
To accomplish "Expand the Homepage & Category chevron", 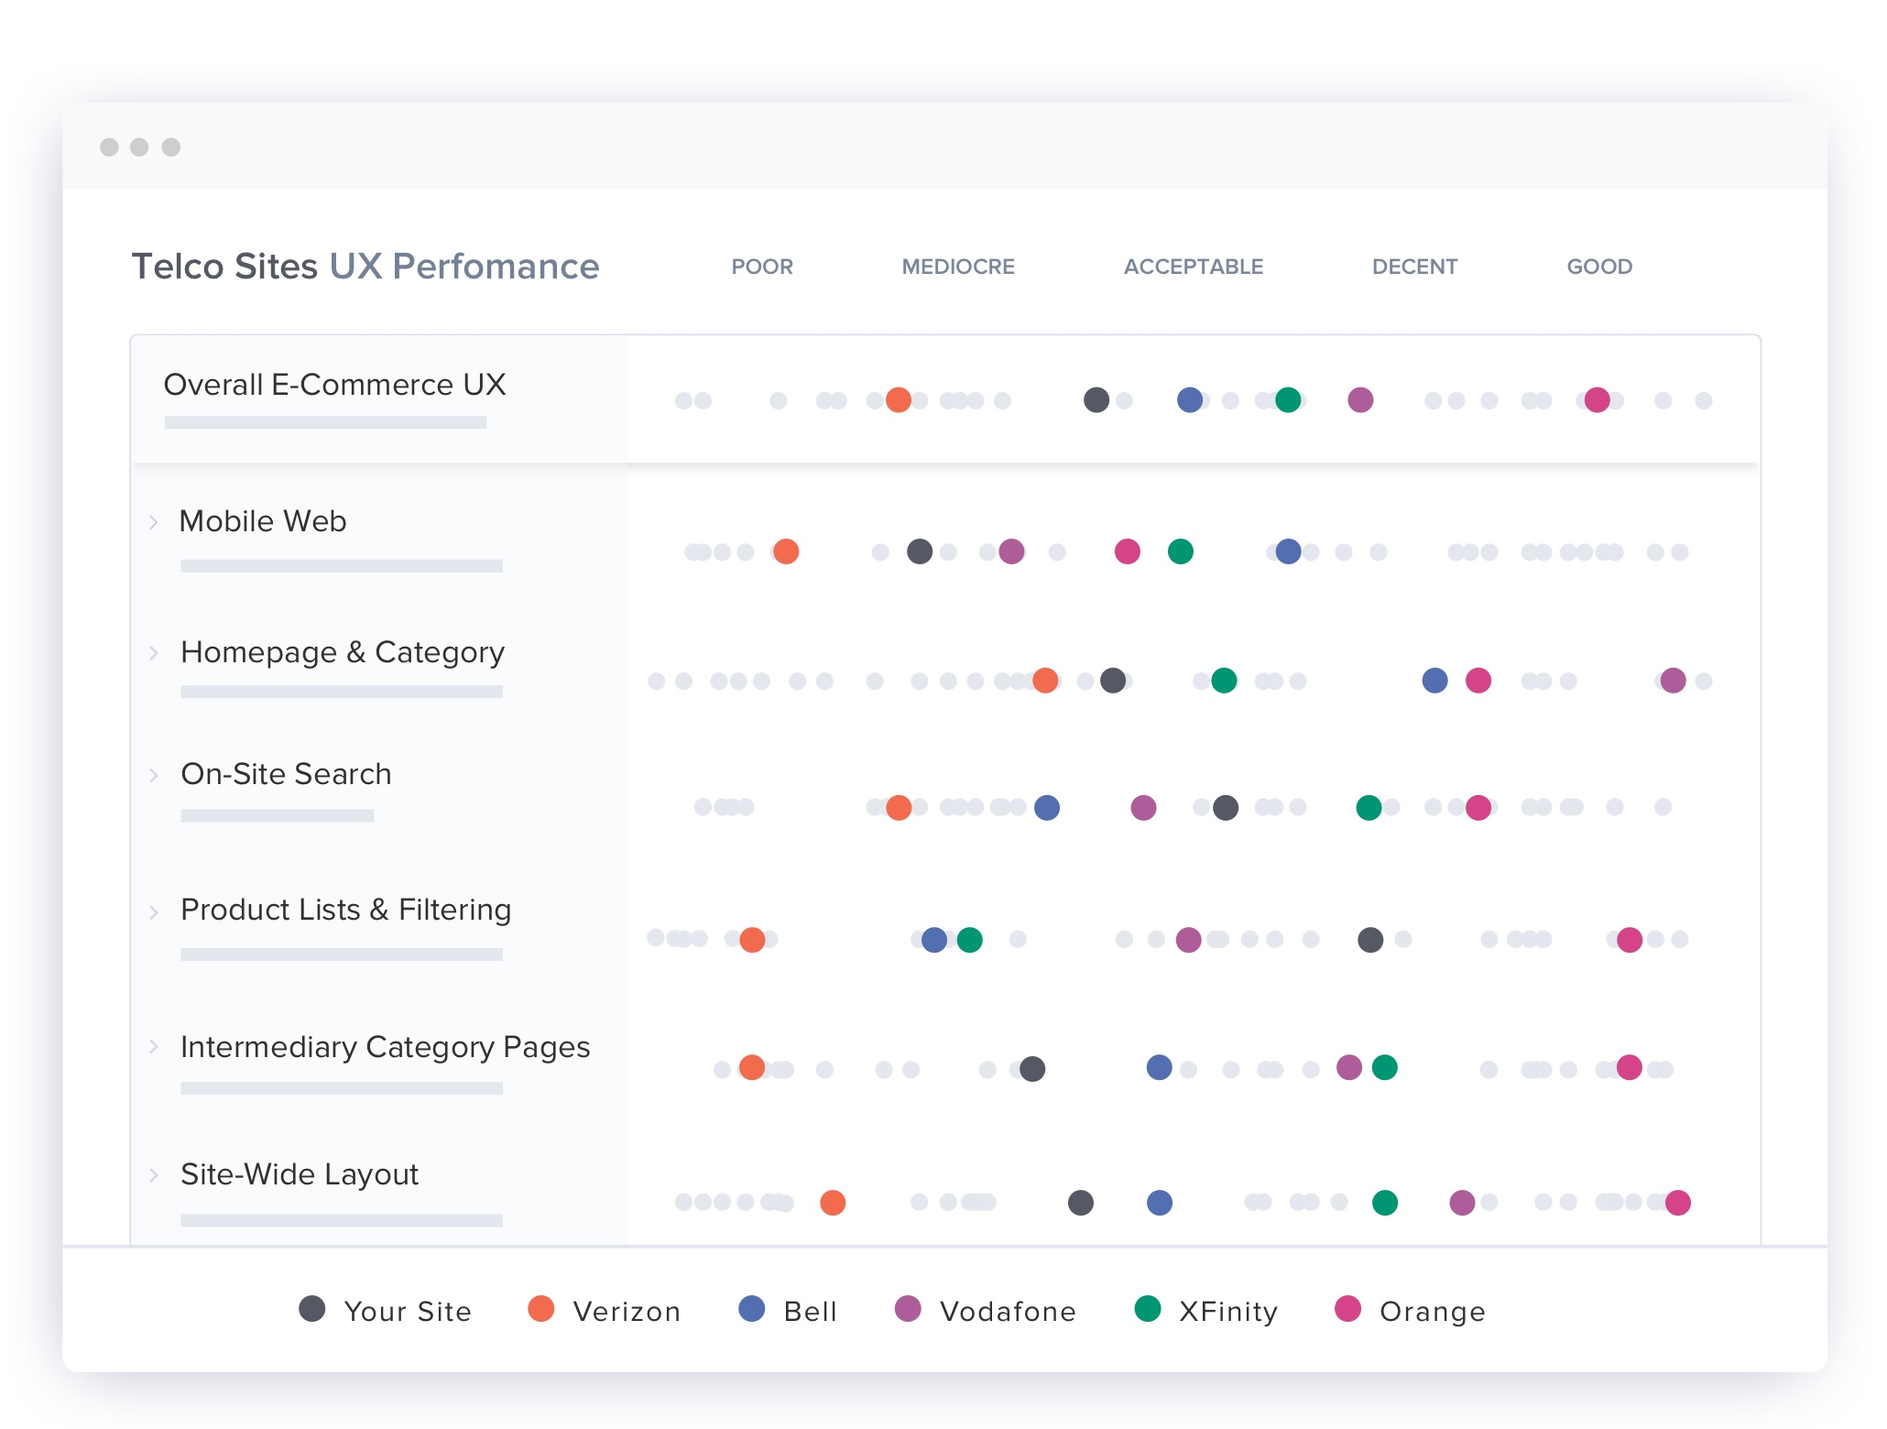I will pyautogui.click(x=154, y=653).
